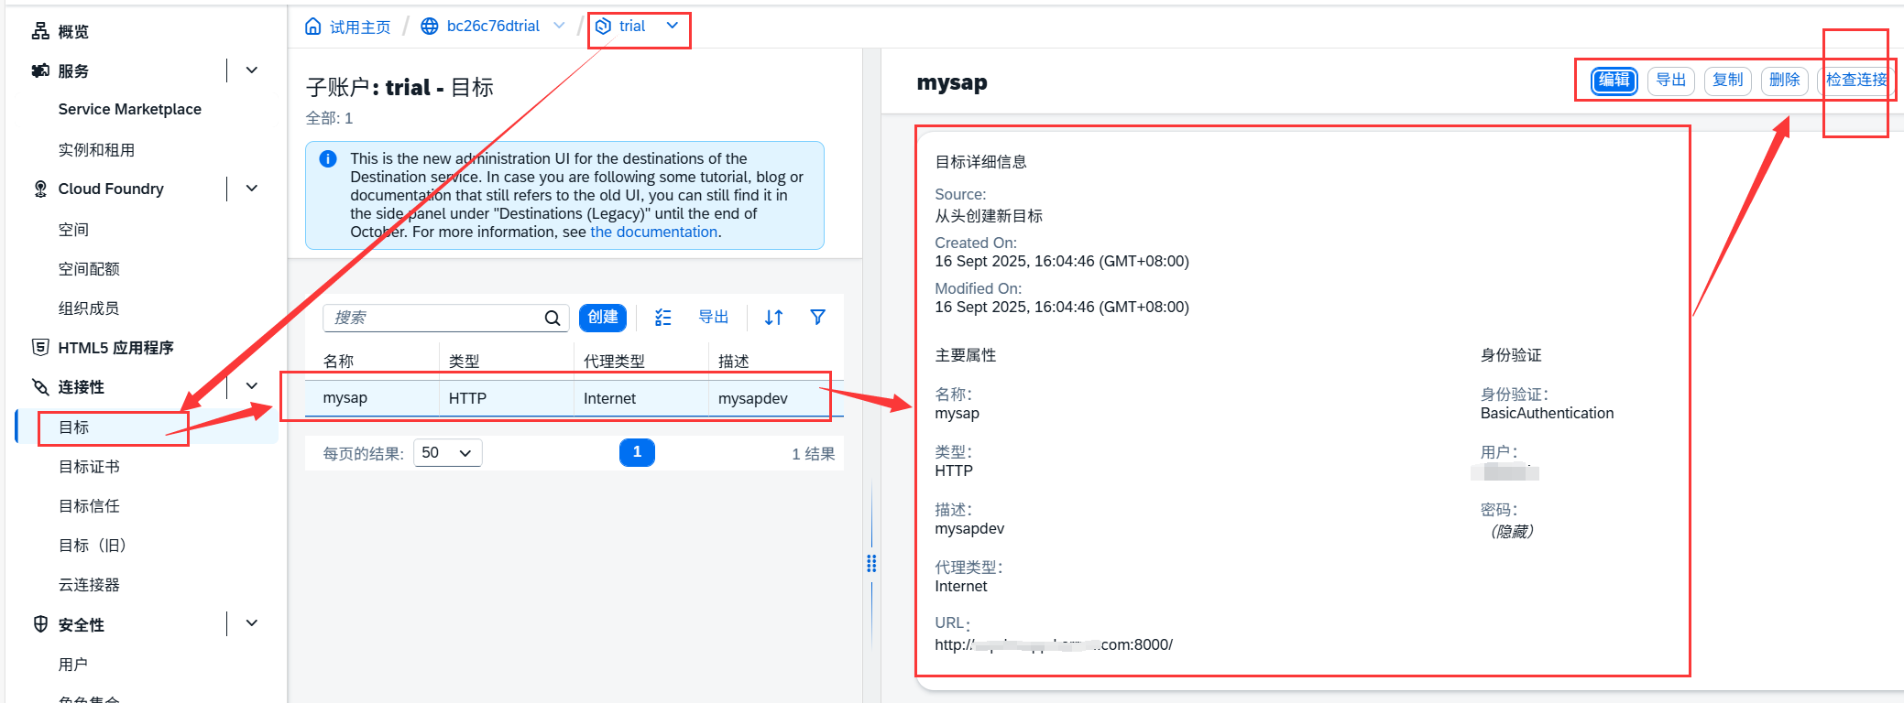Click 导出 in the table toolbar

pos(714,317)
